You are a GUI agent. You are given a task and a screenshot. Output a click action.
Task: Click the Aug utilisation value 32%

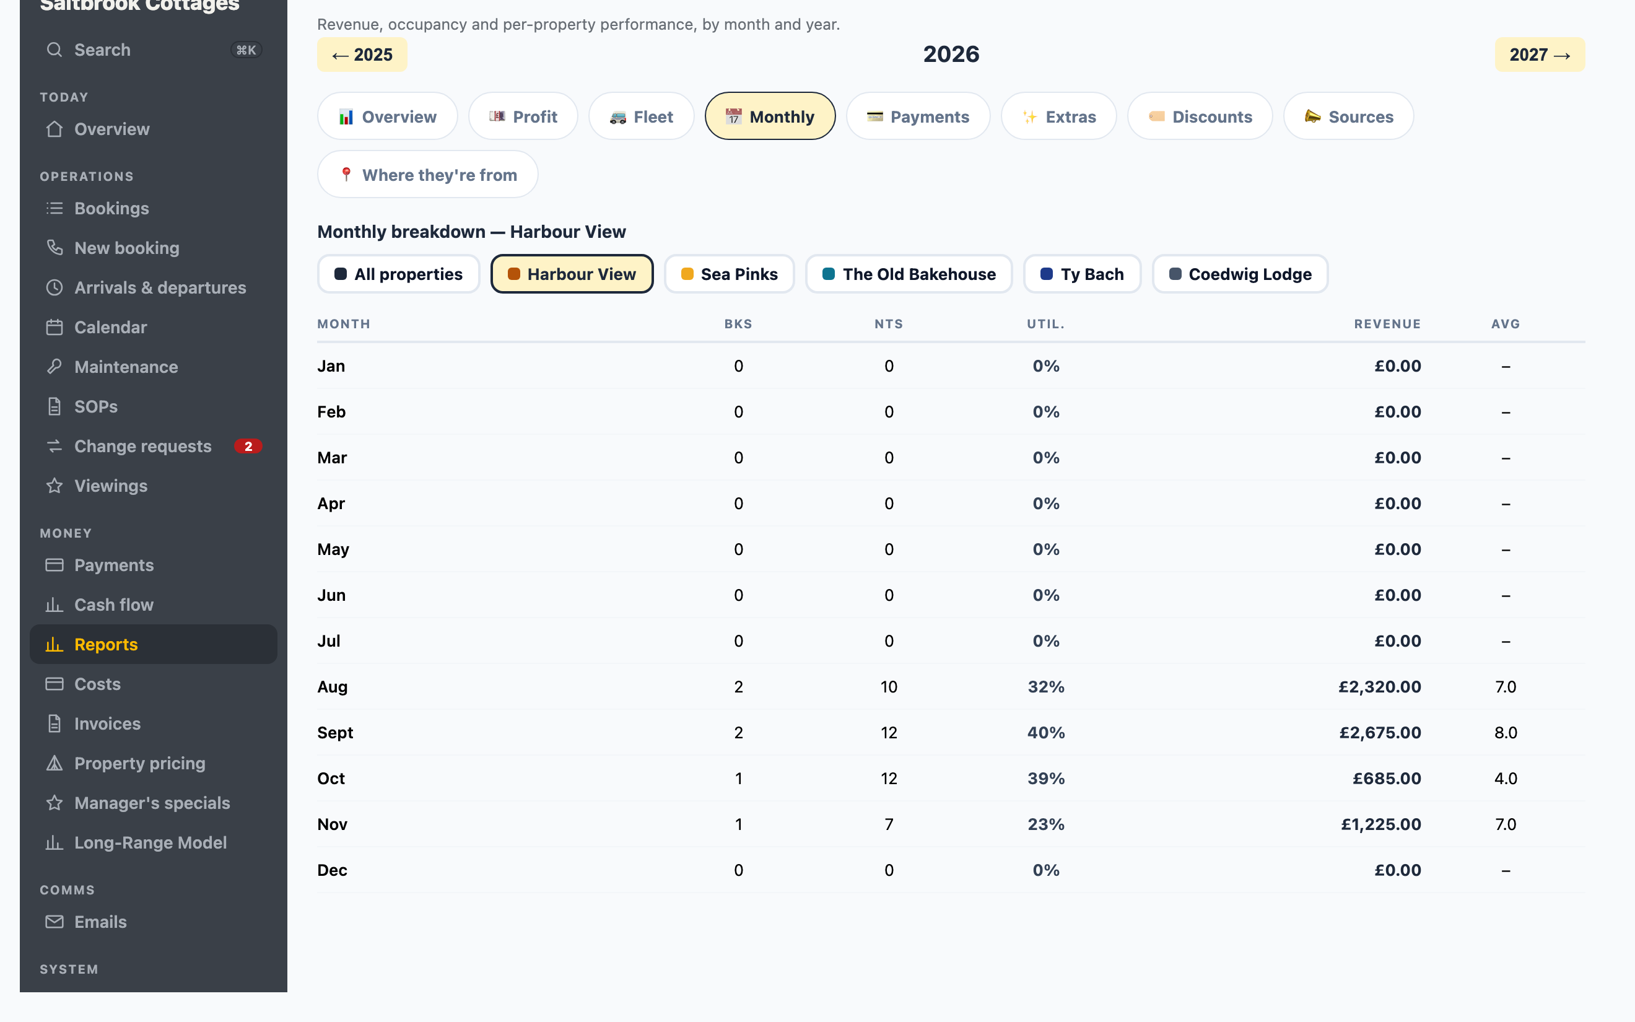pyautogui.click(x=1046, y=687)
